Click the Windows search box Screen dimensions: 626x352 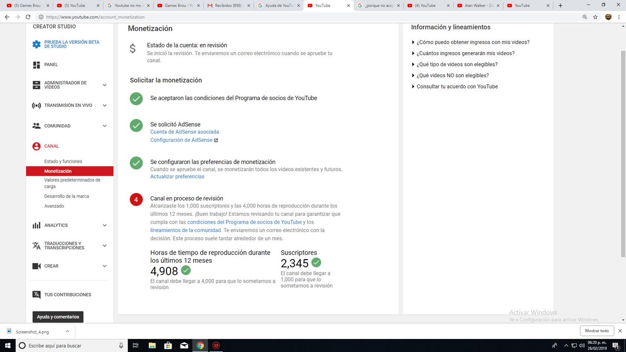click(72, 345)
